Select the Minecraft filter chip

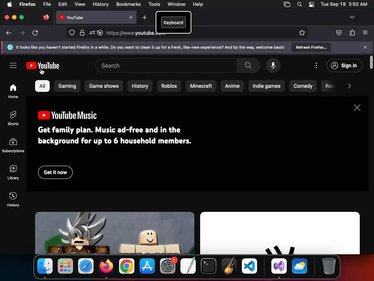coord(201,86)
